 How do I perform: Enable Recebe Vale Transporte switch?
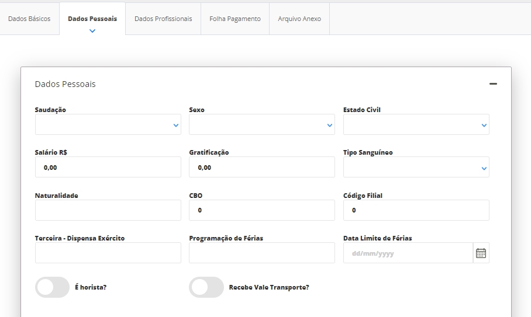click(x=206, y=287)
